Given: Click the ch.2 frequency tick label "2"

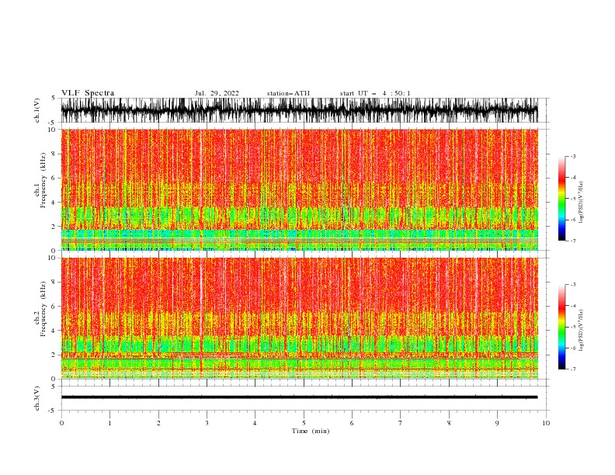Looking at the screenshot, I should 54,355.
